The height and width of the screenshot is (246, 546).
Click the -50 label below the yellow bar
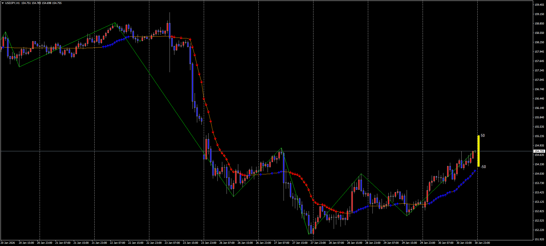[483, 167]
